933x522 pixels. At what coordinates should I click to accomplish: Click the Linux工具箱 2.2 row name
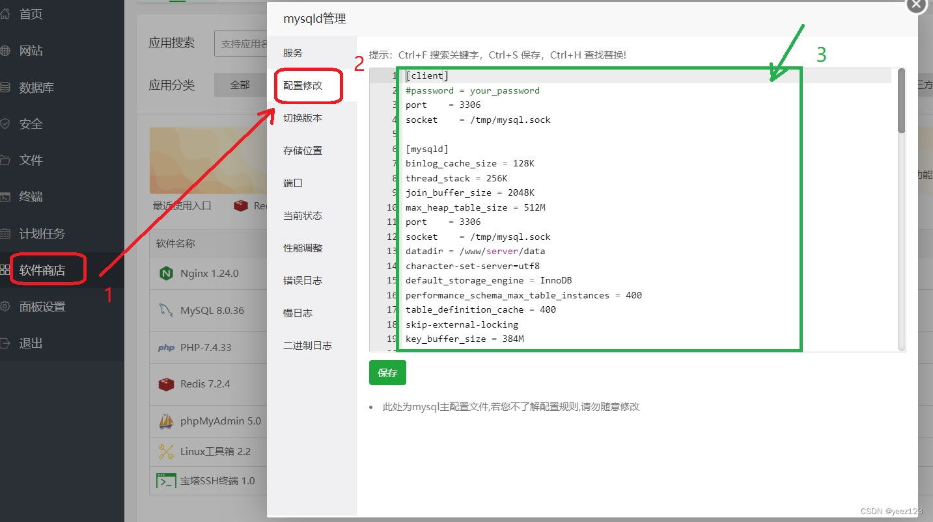216,451
